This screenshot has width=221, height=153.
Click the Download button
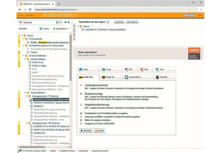[x=86, y=130]
